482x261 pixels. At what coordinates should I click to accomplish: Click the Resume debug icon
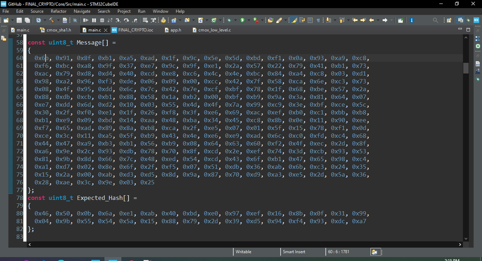tap(86, 20)
